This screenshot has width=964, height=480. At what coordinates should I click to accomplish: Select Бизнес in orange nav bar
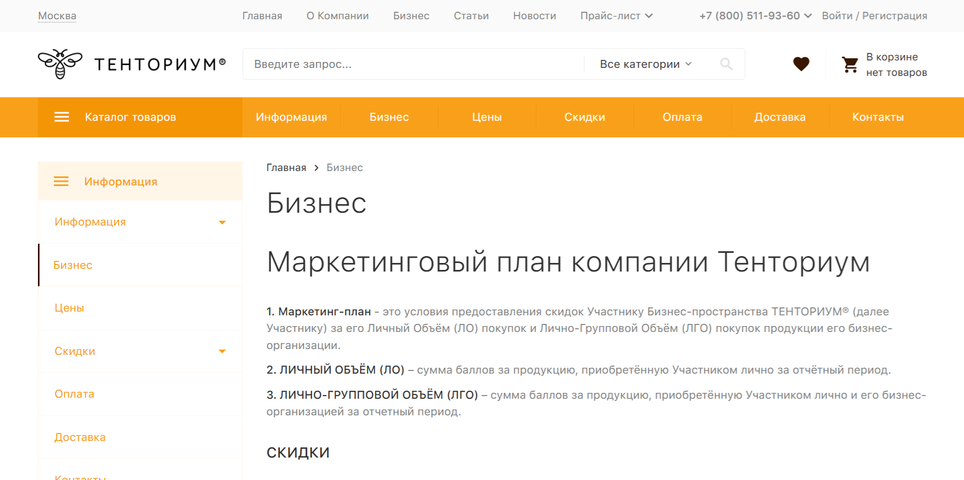point(389,117)
